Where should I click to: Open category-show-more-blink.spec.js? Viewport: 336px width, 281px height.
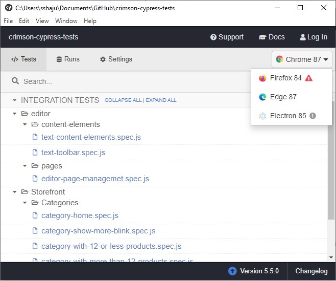click(x=99, y=231)
